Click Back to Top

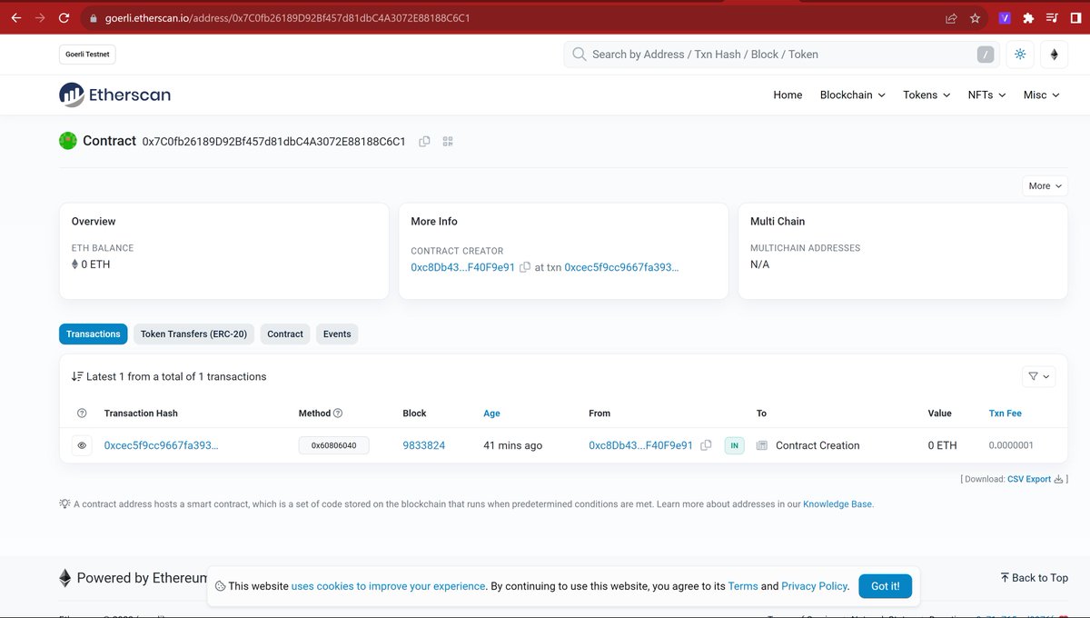[1034, 578]
